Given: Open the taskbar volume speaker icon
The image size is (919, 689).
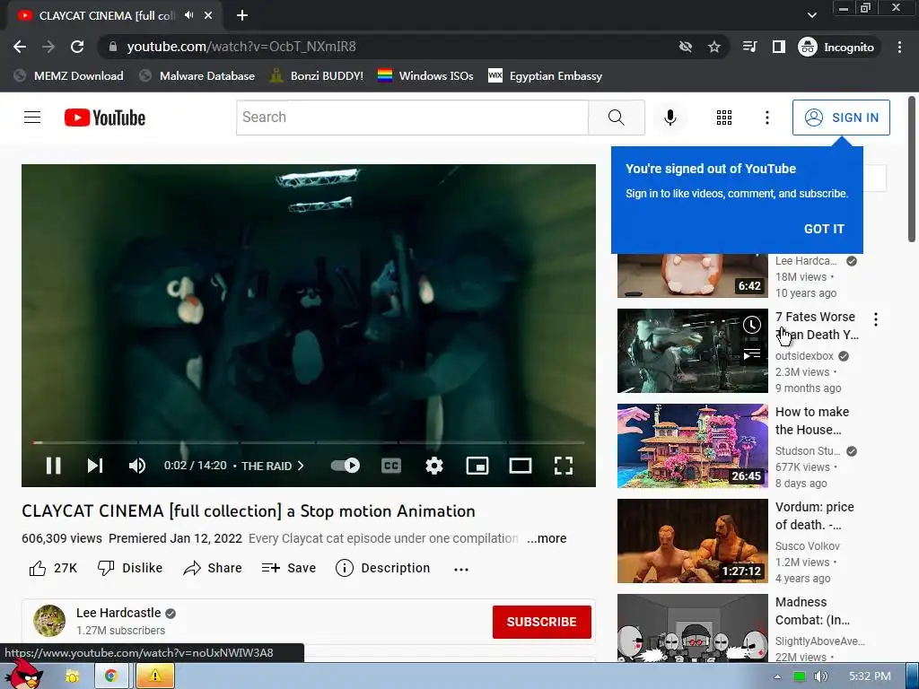Looking at the screenshot, I should [820, 676].
